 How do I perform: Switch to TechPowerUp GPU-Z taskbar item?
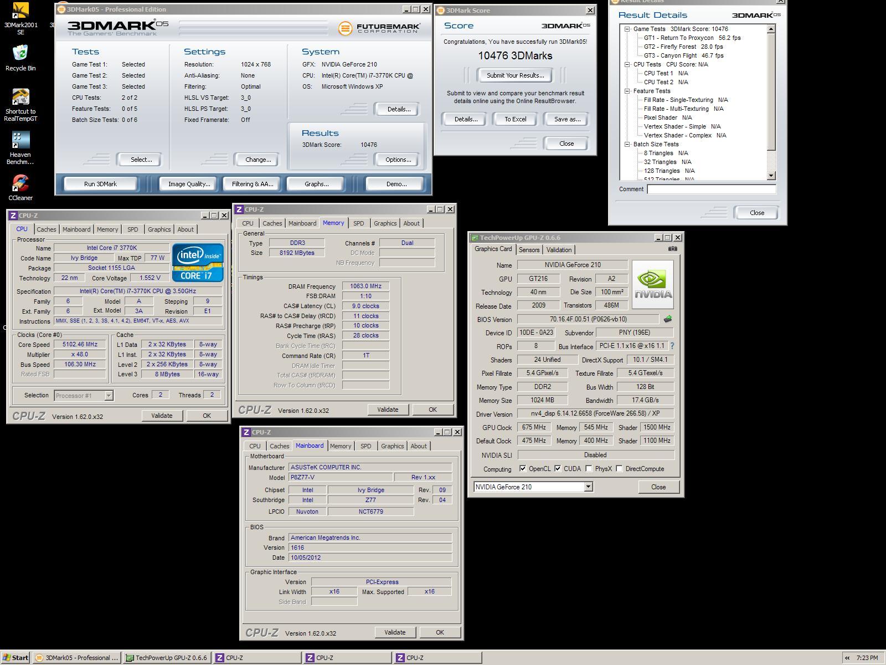[167, 658]
